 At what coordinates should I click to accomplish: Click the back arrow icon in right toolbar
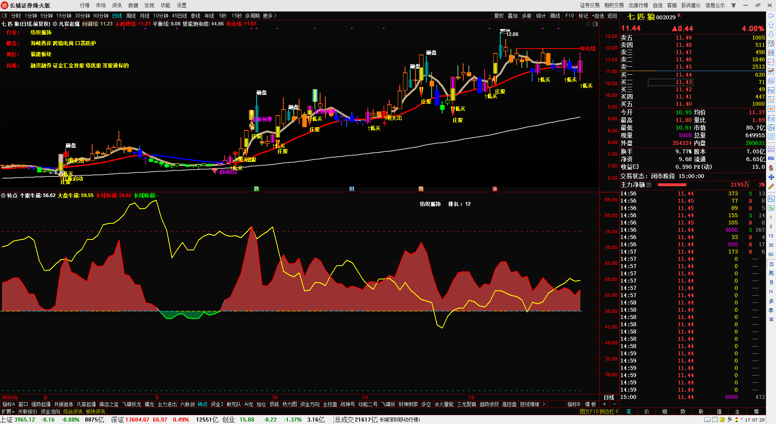click(771, 16)
